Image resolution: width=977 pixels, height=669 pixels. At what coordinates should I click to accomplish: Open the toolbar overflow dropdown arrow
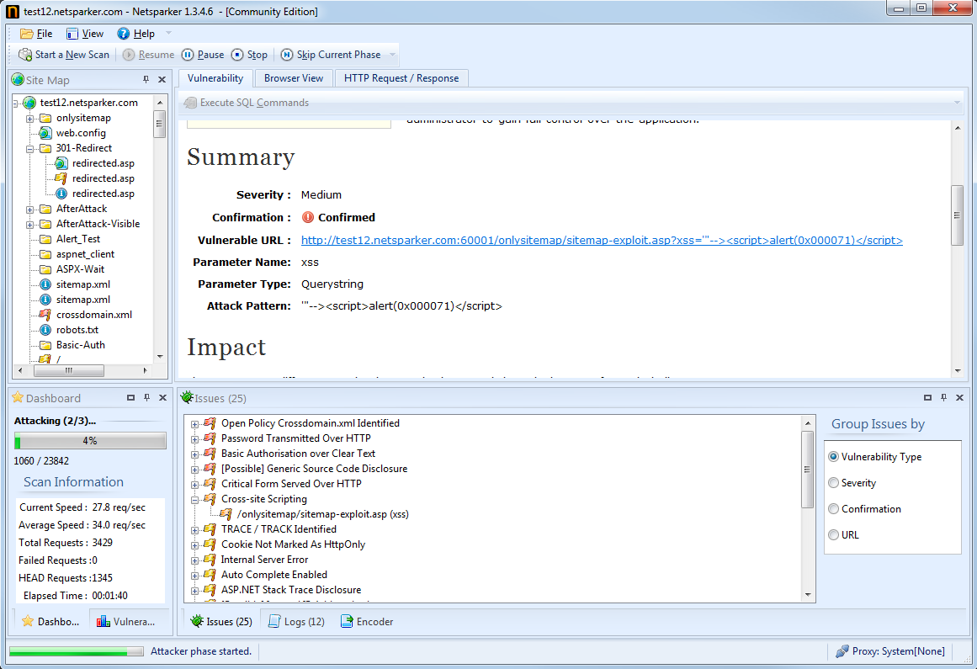(392, 55)
